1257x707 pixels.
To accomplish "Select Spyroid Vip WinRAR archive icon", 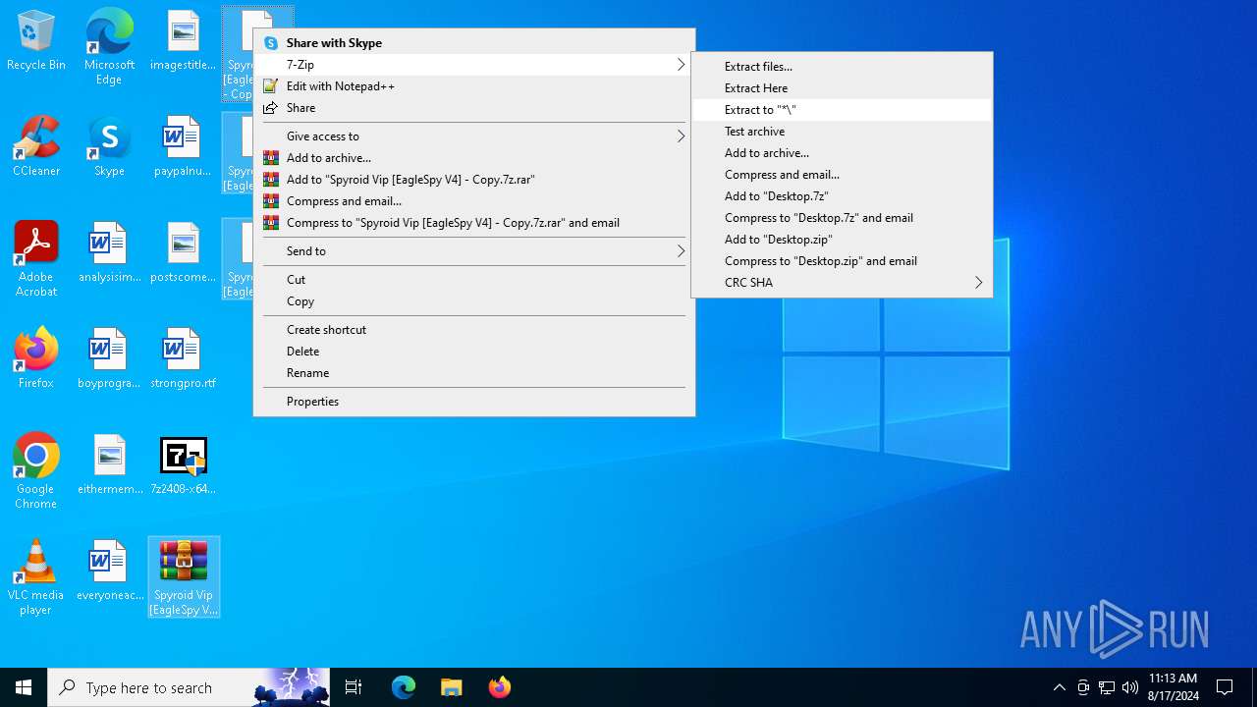I will pos(184,577).
